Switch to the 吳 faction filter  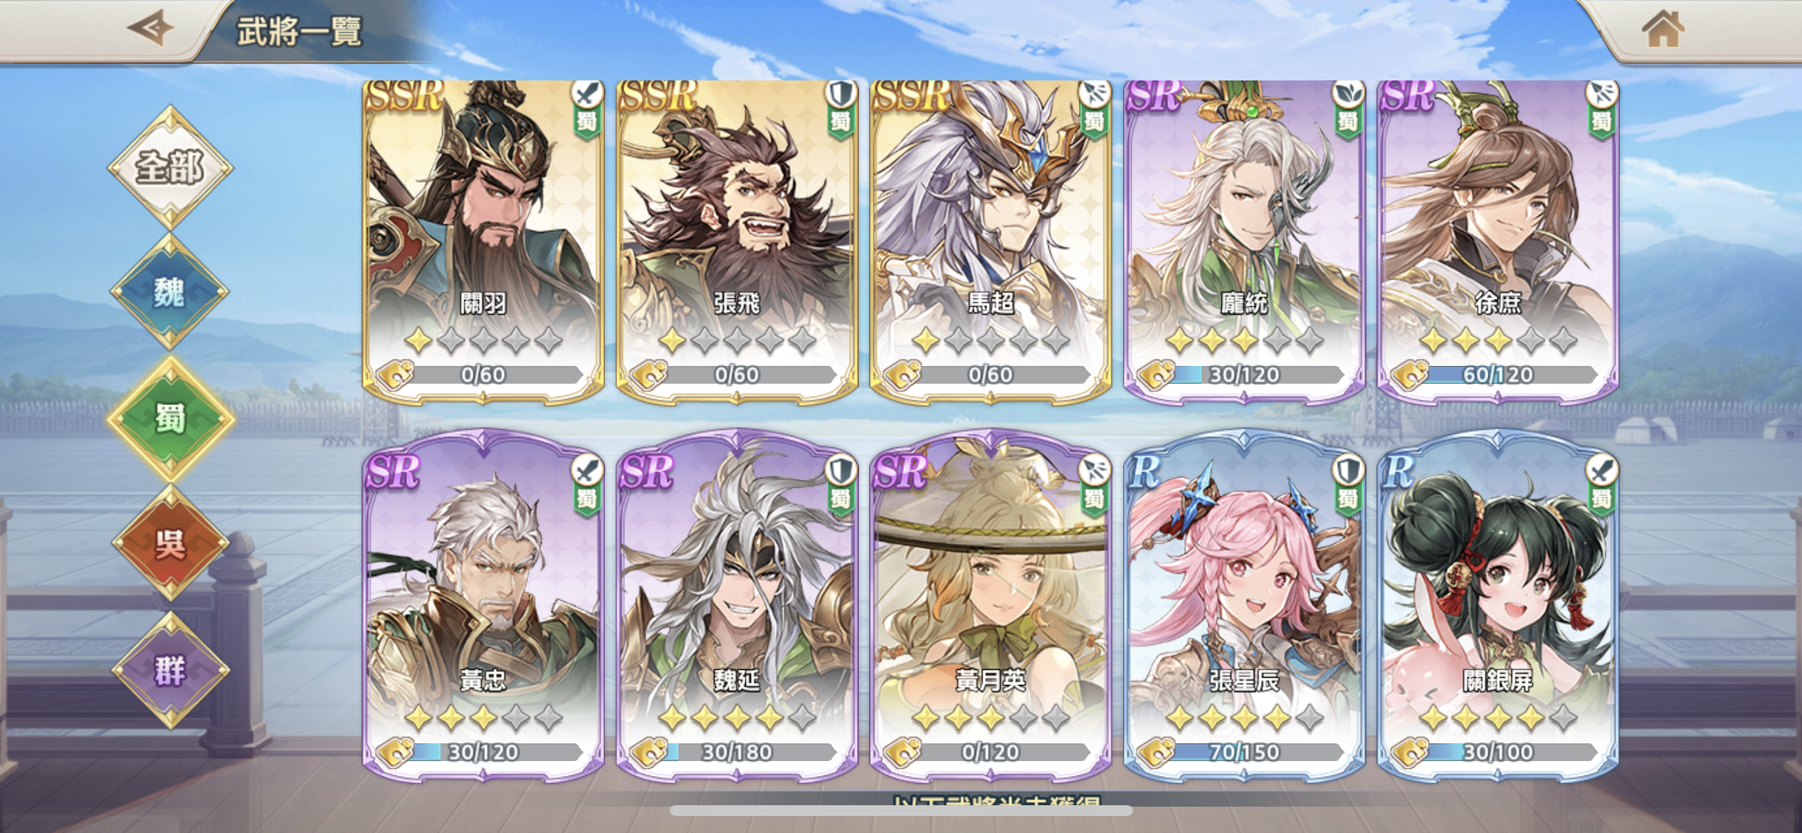tap(169, 544)
